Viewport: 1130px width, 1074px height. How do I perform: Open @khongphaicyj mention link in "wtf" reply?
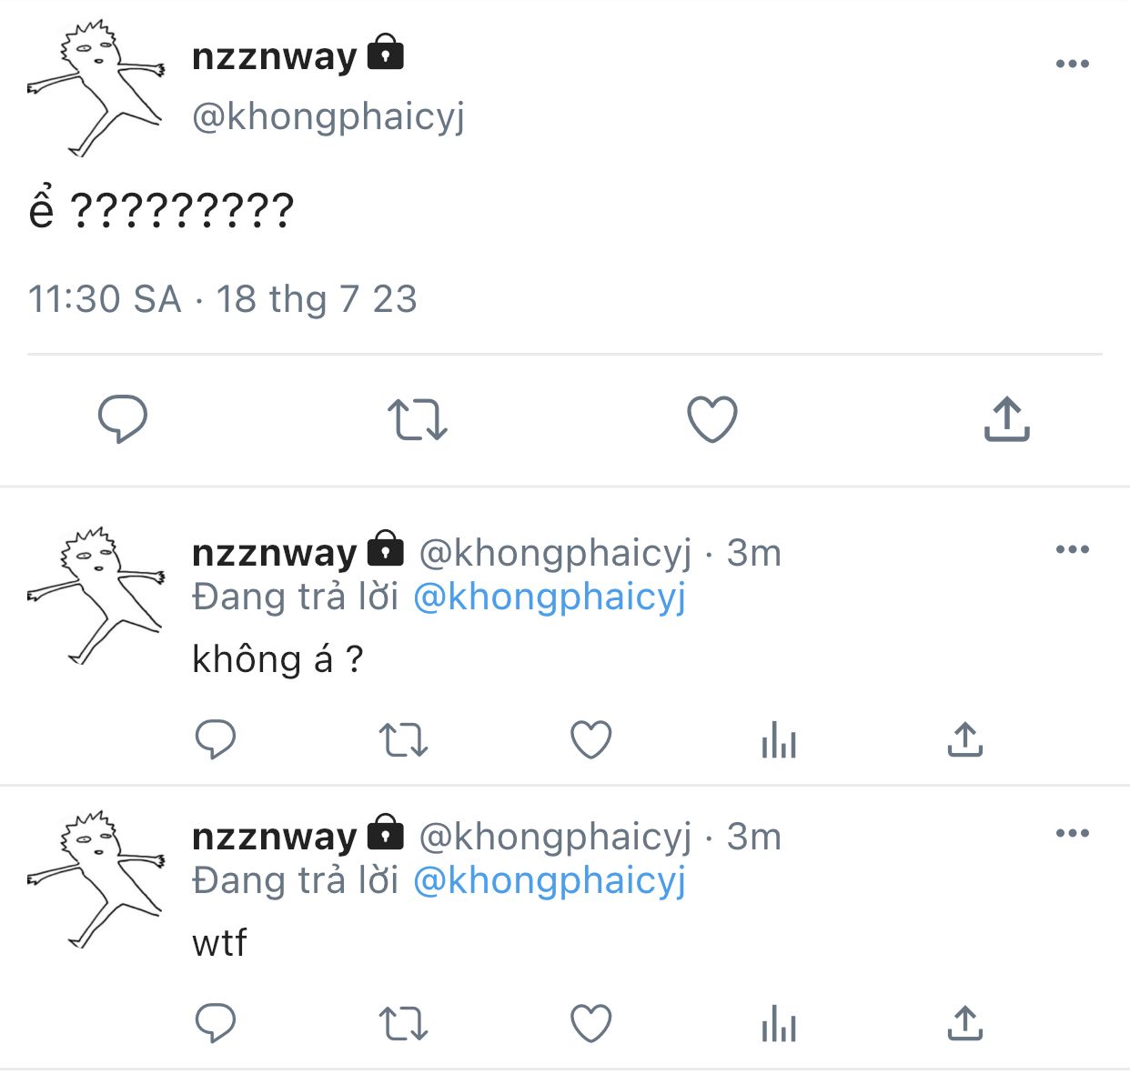[x=550, y=880]
